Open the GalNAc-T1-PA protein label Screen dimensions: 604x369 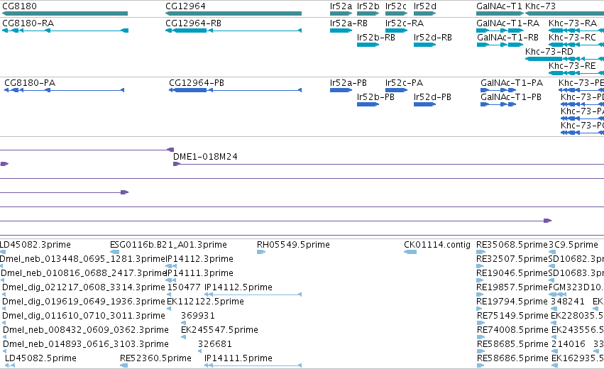tap(512, 83)
